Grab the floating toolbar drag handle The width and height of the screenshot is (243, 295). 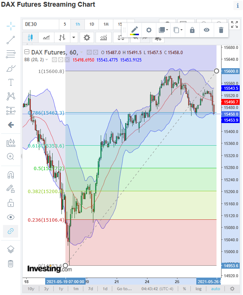pyautogui.click(x=124, y=30)
